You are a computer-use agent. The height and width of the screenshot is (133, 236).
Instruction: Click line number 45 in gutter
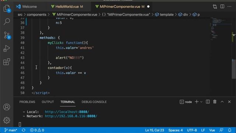[x=22, y=68]
